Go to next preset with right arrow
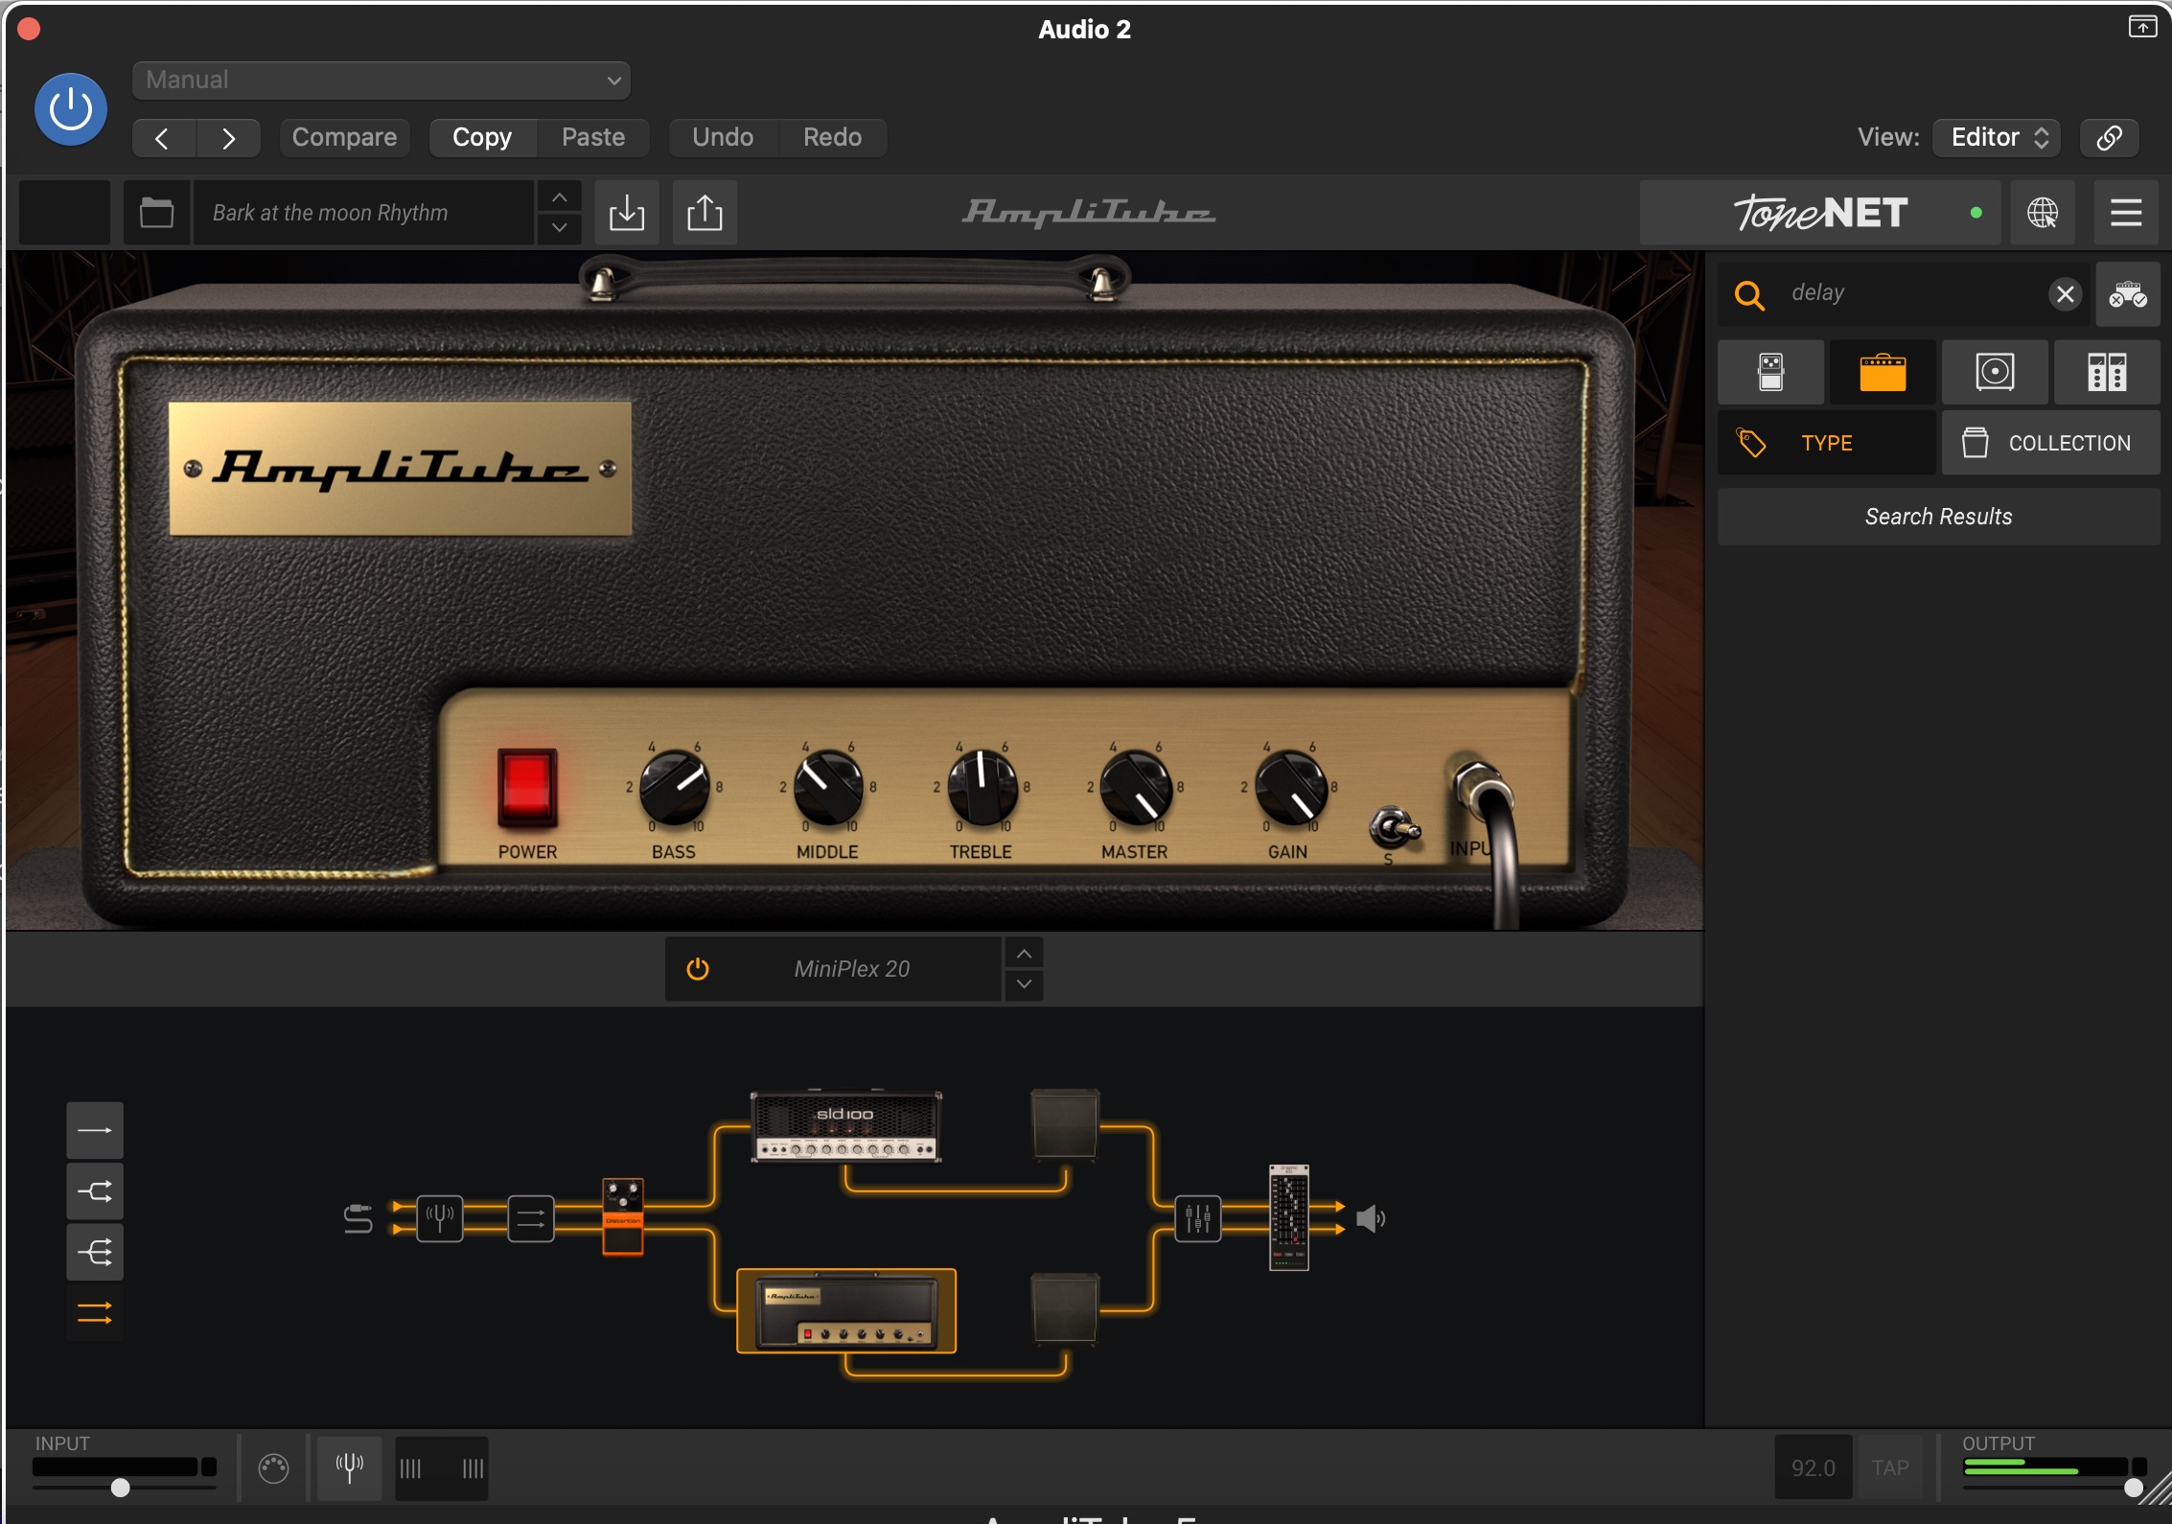 [x=228, y=138]
